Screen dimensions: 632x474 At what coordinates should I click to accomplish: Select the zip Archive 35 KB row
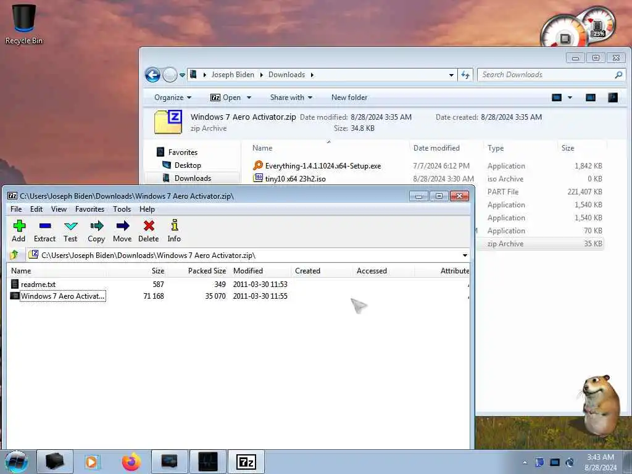[540, 244]
